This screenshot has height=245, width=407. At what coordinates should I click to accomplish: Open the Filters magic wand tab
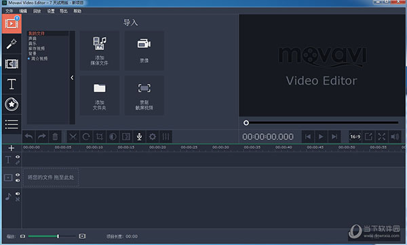tap(12, 44)
